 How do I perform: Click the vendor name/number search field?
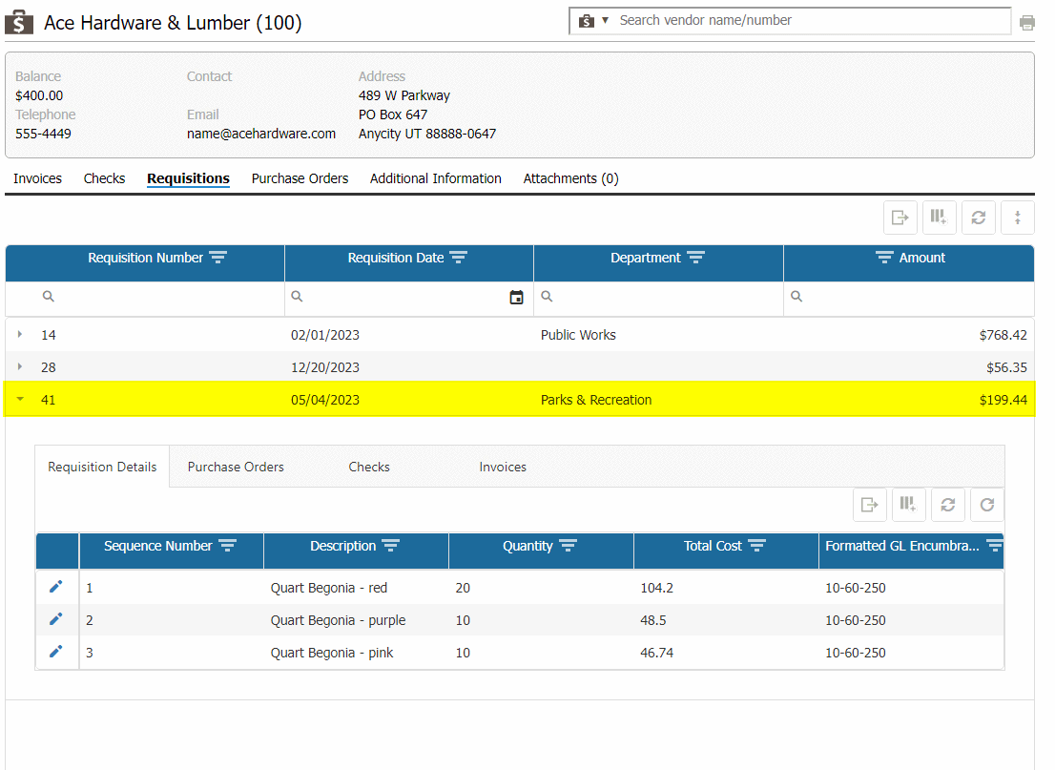coord(811,20)
